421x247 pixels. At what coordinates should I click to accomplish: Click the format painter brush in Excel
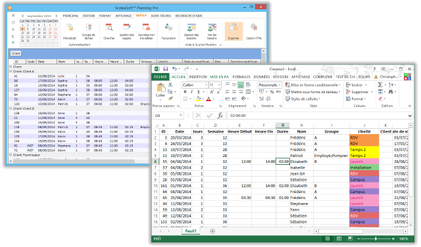170,99
